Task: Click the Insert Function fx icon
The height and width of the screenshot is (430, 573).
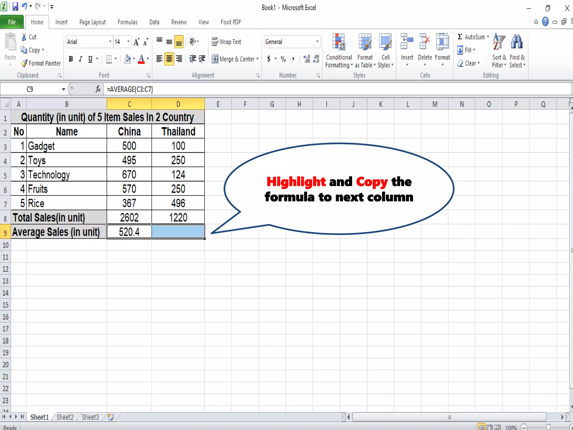Action: pos(98,89)
